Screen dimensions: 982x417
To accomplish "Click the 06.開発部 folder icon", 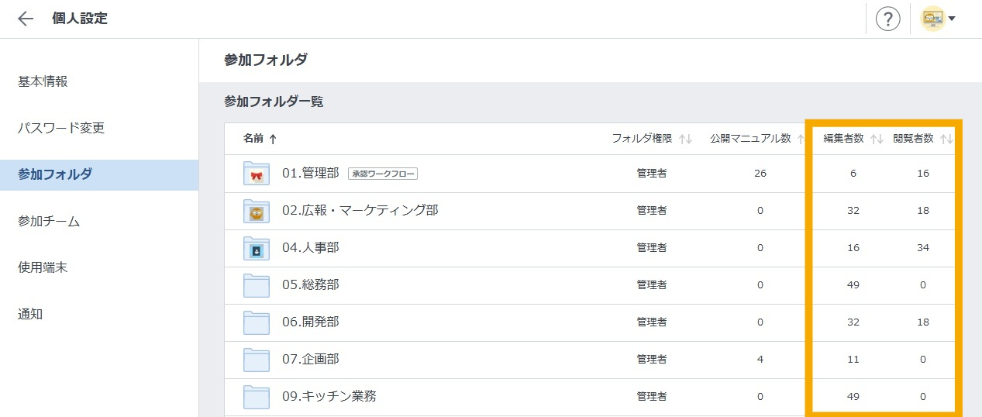I will (x=256, y=322).
